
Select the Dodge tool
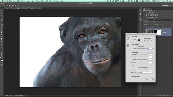(2, 41)
